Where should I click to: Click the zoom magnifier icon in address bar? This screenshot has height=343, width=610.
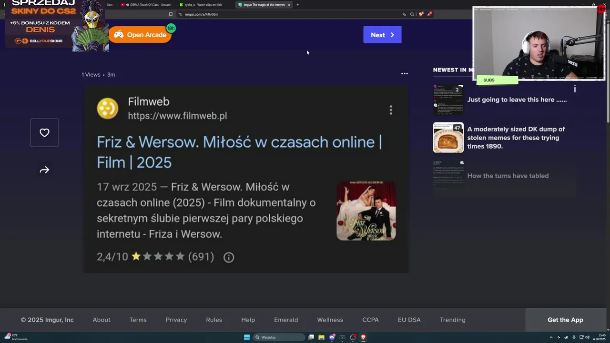412,14
